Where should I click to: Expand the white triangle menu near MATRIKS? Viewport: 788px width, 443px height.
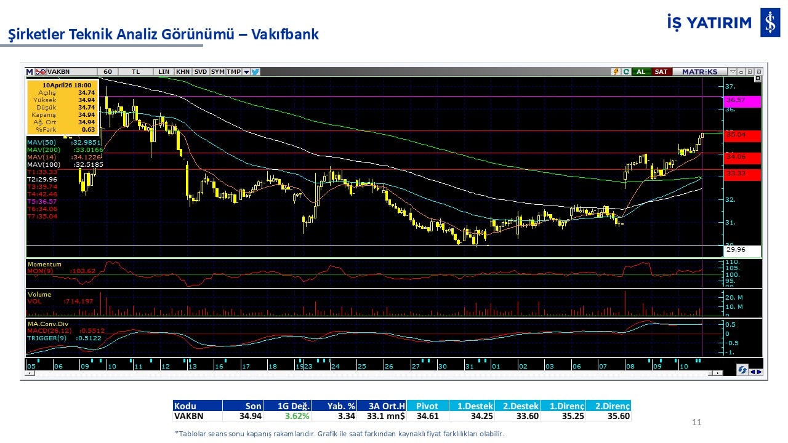coord(733,72)
